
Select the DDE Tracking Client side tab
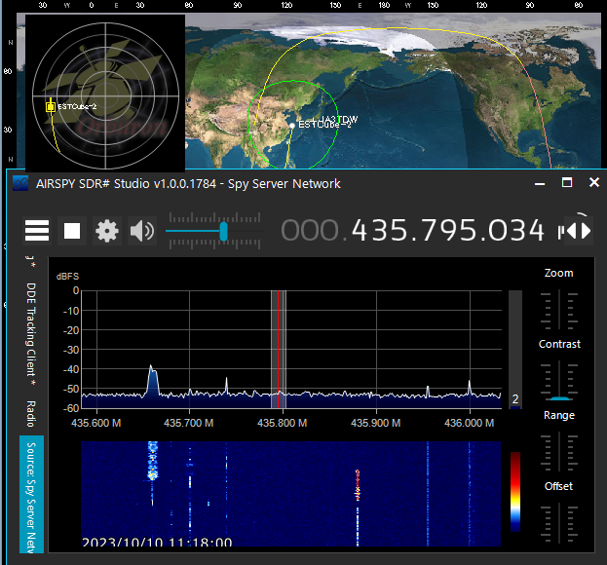[31, 334]
